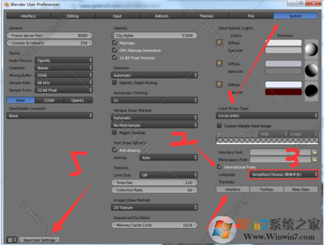Click second light Diffuse color swatch
324x245 pixels.
pos(284,63)
